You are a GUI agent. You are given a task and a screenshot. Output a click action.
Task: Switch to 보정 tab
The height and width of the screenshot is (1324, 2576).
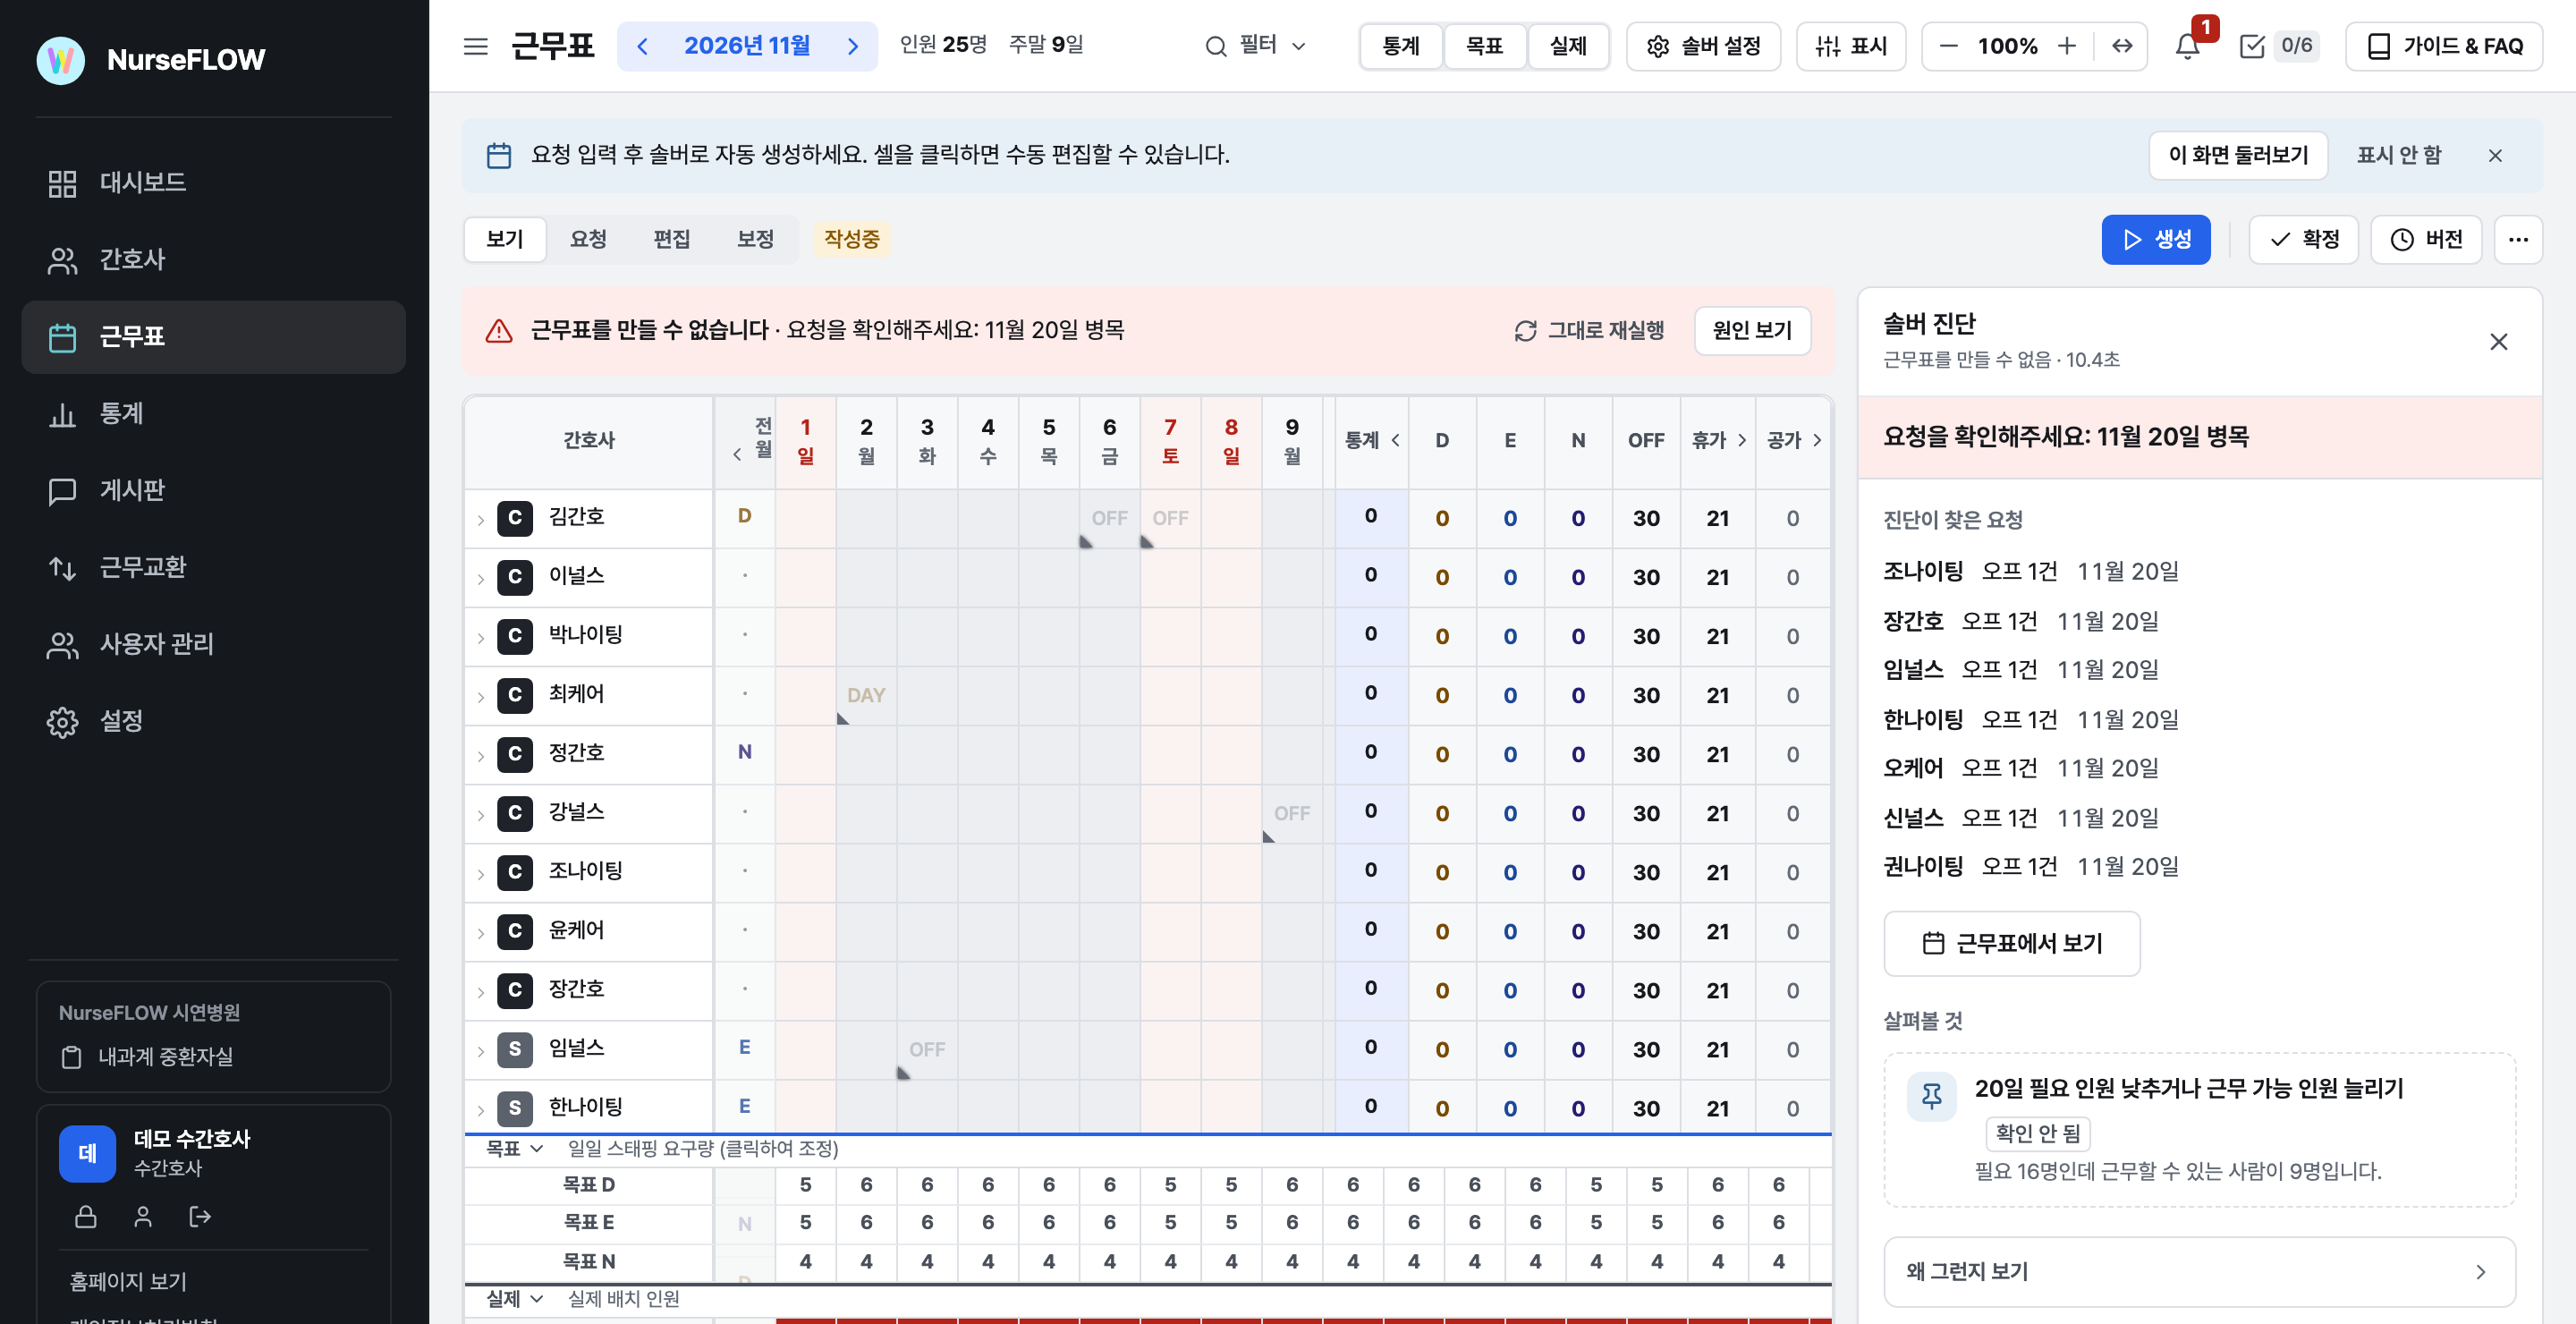point(756,240)
